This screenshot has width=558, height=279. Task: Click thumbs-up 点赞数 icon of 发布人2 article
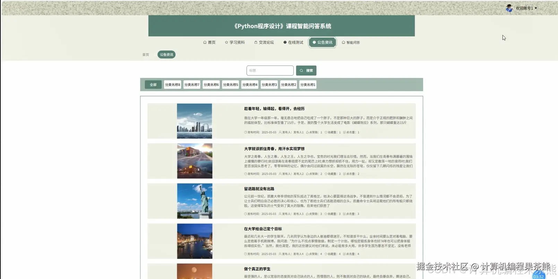307,174
